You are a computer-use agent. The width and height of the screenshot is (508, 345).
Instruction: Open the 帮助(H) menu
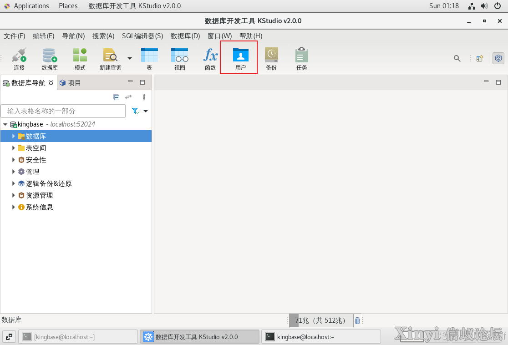pos(251,36)
